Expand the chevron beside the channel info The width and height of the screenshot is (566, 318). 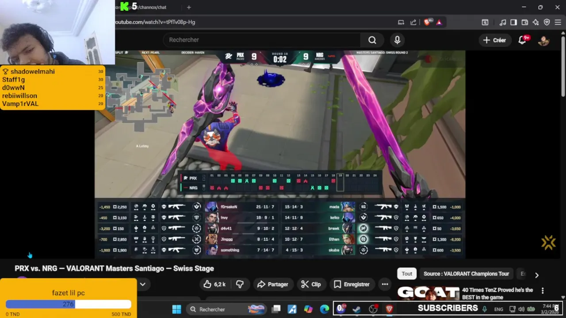[x=143, y=284]
